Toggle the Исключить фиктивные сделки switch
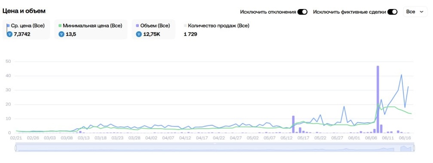Viewport: 433px width, 163px height. (x=393, y=12)
